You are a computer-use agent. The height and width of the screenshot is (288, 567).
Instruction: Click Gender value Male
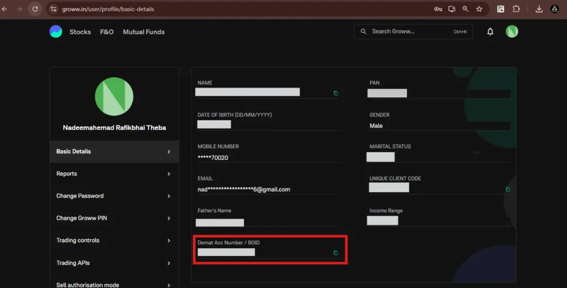pyautogui.click(x=376, y=126)
